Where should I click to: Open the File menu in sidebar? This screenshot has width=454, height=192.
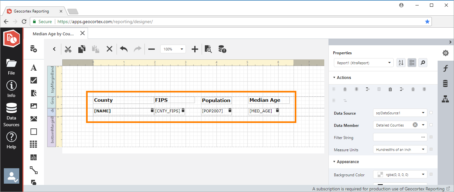[x=11, y=66]
